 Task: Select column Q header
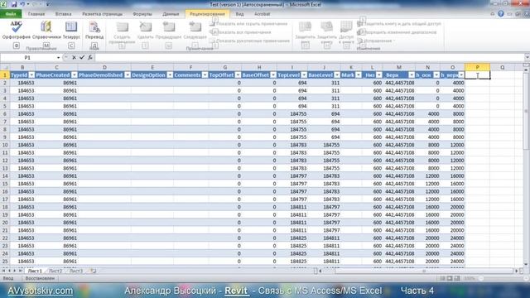(x=503, y=67)
